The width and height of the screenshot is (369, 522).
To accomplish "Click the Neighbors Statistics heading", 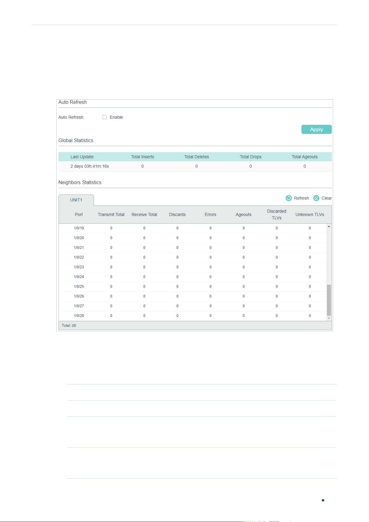I will (x=80, y=182).
